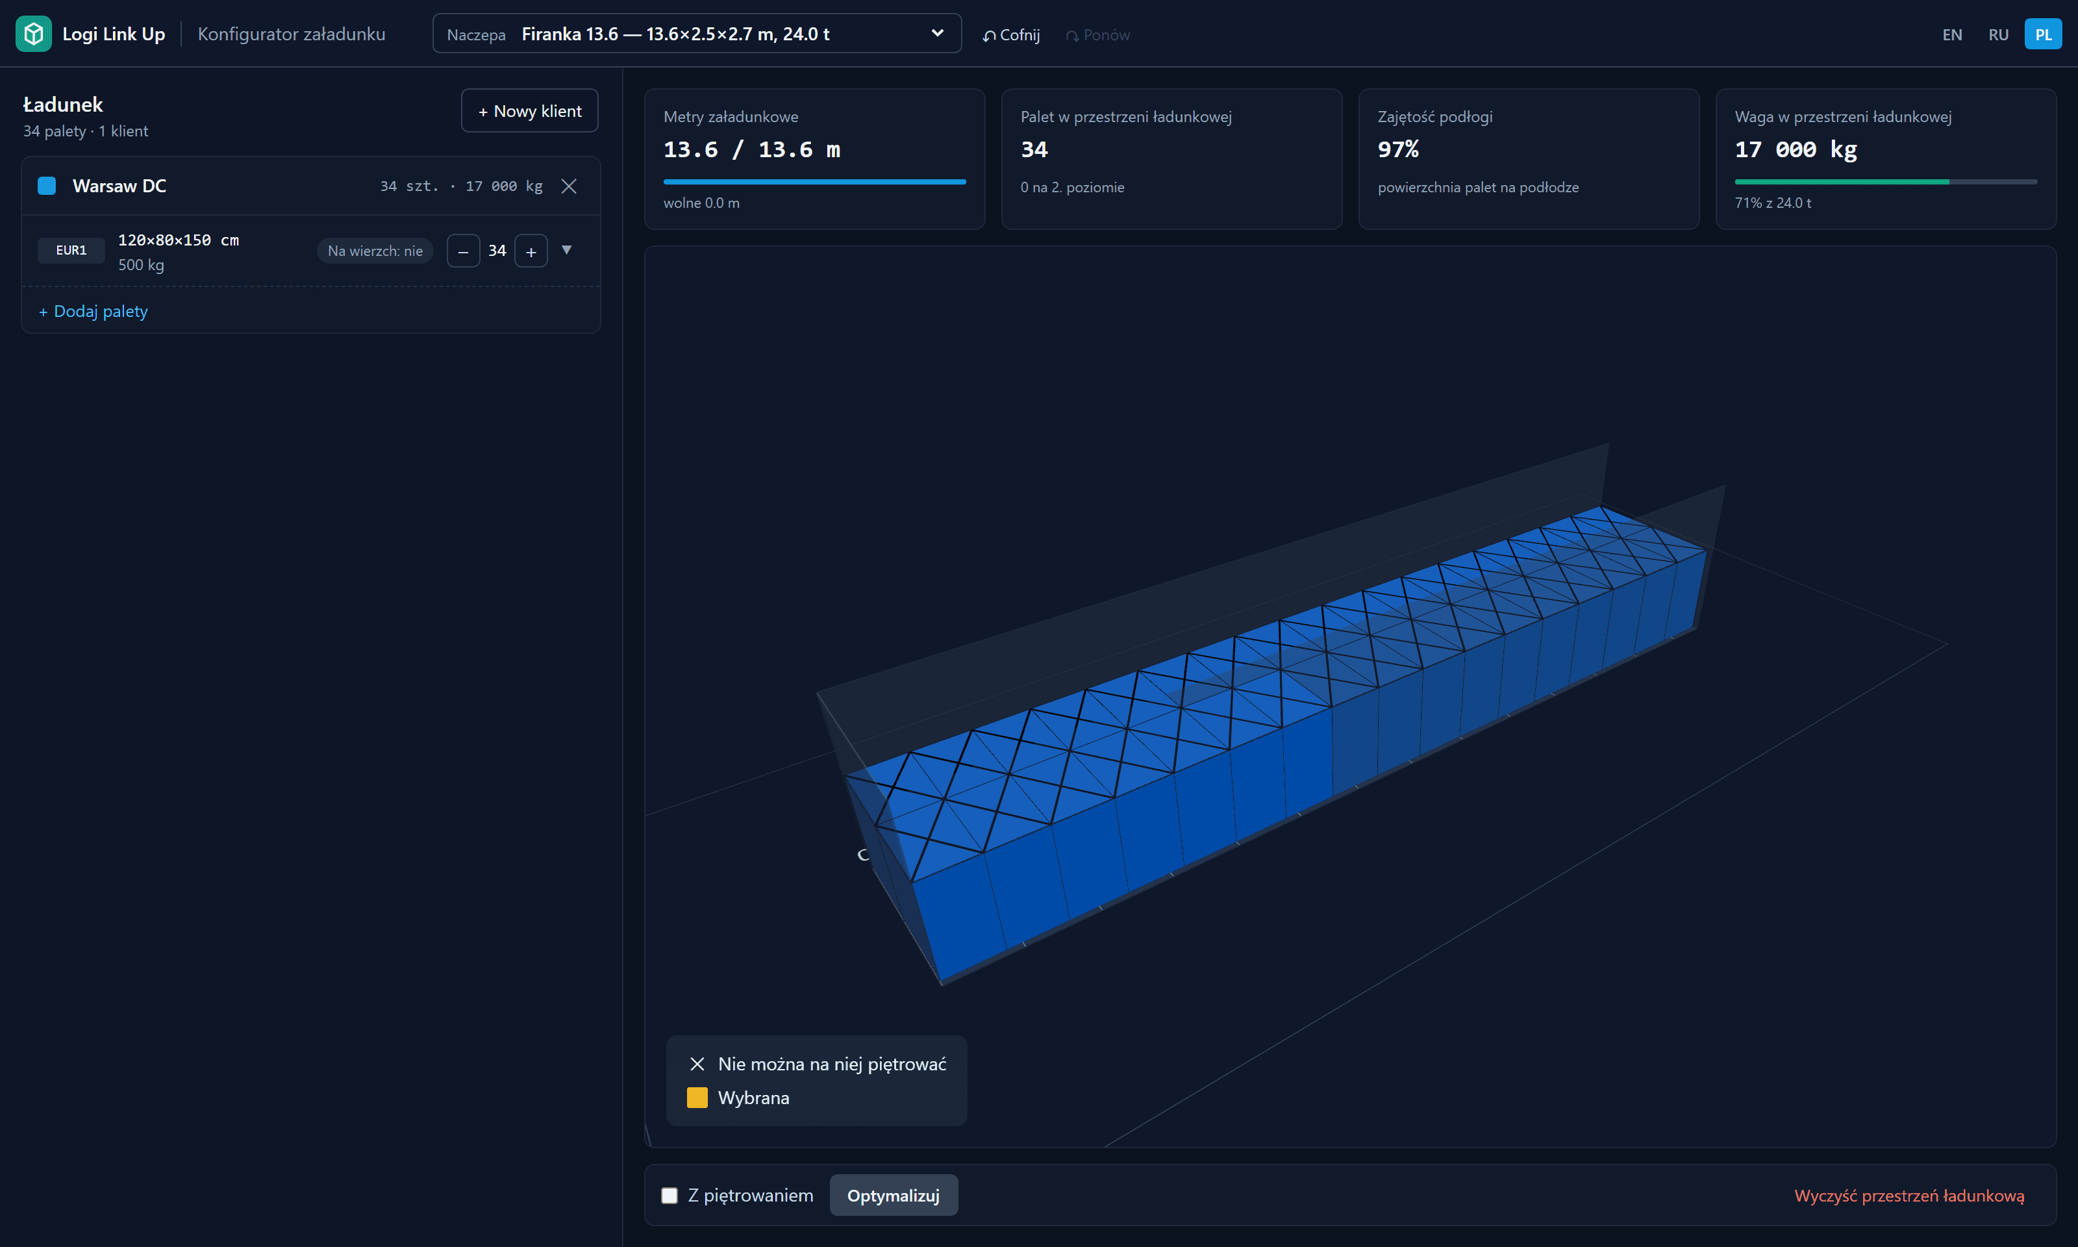Click the blue Warsaw DC color swatch
This screenshot has width=2078, height=1247.
(x=47, y=186)
